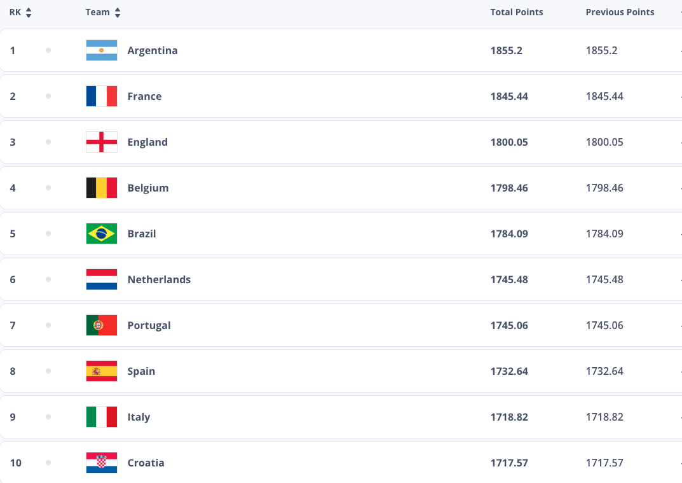Screen dimensions: 682x483
Task: Click the Portugal flag icon
Action: tap(101, 325)
